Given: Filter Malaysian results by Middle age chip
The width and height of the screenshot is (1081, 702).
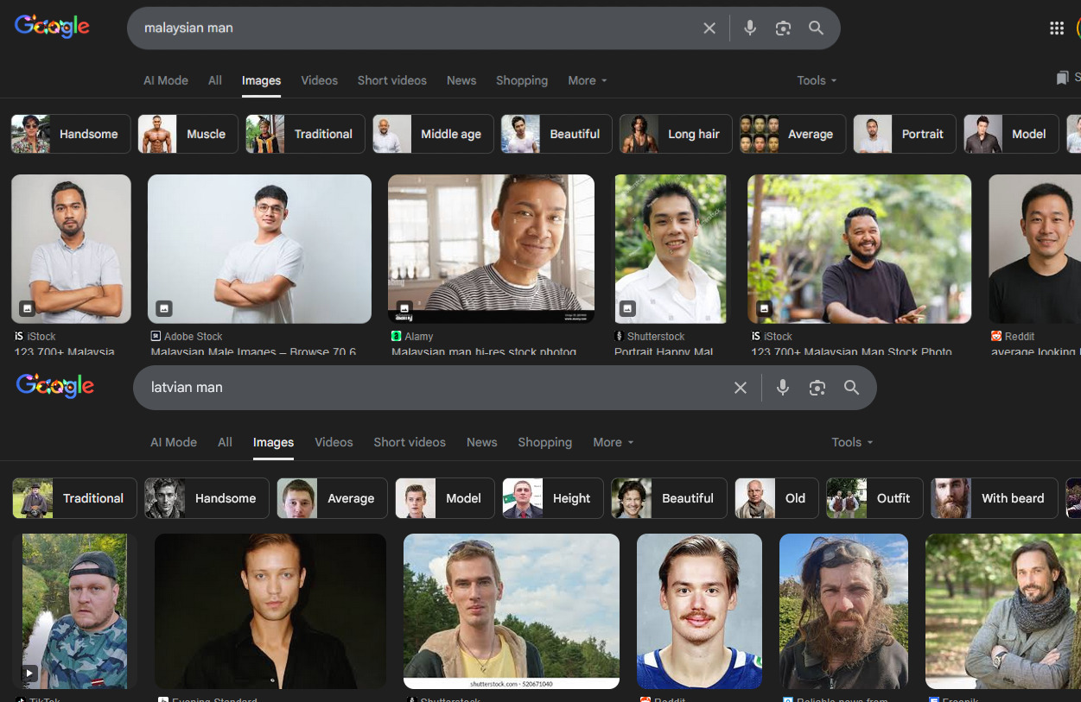Looking at the screenshot, I should [x=433, y=134].
